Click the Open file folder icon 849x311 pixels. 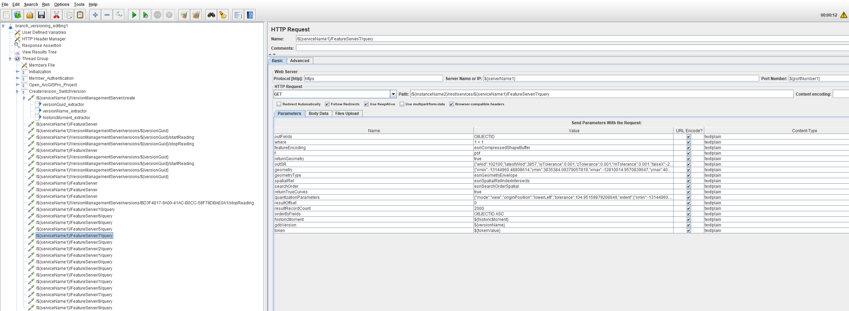pyautogui.click(x=30, y=15)
